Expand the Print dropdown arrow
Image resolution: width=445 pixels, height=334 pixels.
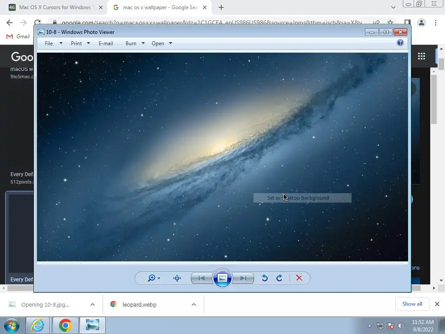(88, 43)
